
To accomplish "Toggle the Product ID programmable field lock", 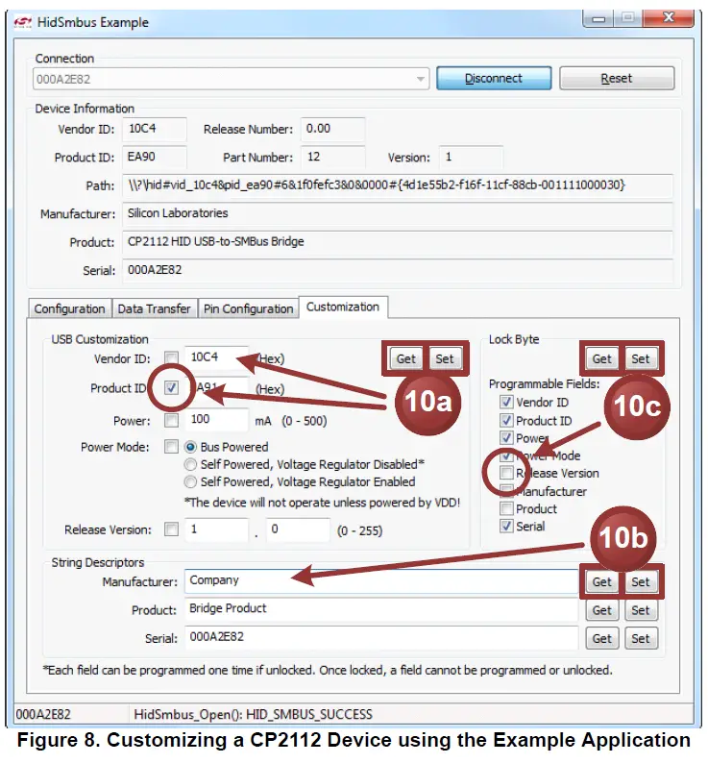I will (x=506, y=420).
